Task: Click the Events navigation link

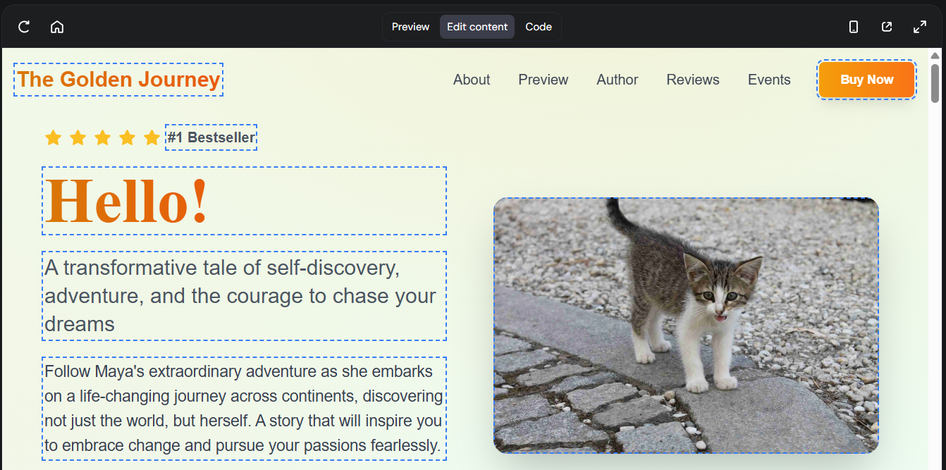Action: tap(769, 80)
